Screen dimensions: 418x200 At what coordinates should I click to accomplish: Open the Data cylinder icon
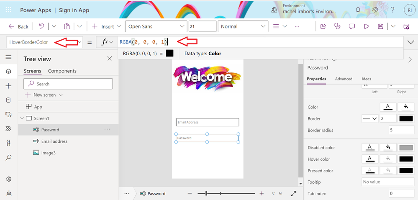point(8,100)
